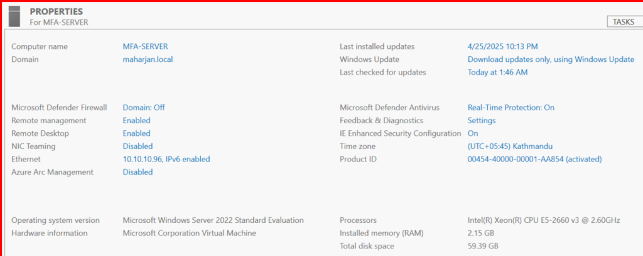Select the Processors Intel Xeon value text
Image resolution: width=643 pixels, height=256 pixels.
[544, 220]
